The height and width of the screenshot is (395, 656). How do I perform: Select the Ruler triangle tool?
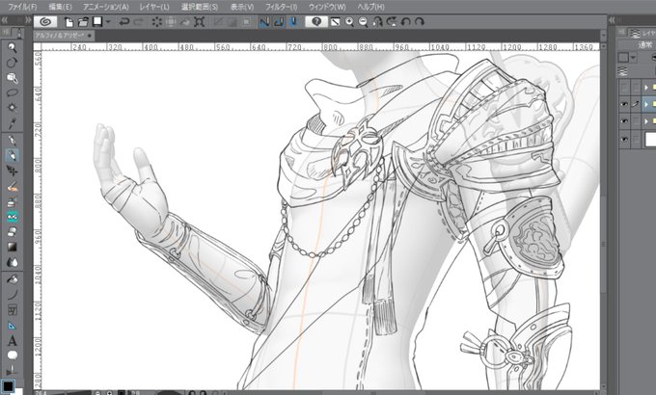click(x=13, y=326)
